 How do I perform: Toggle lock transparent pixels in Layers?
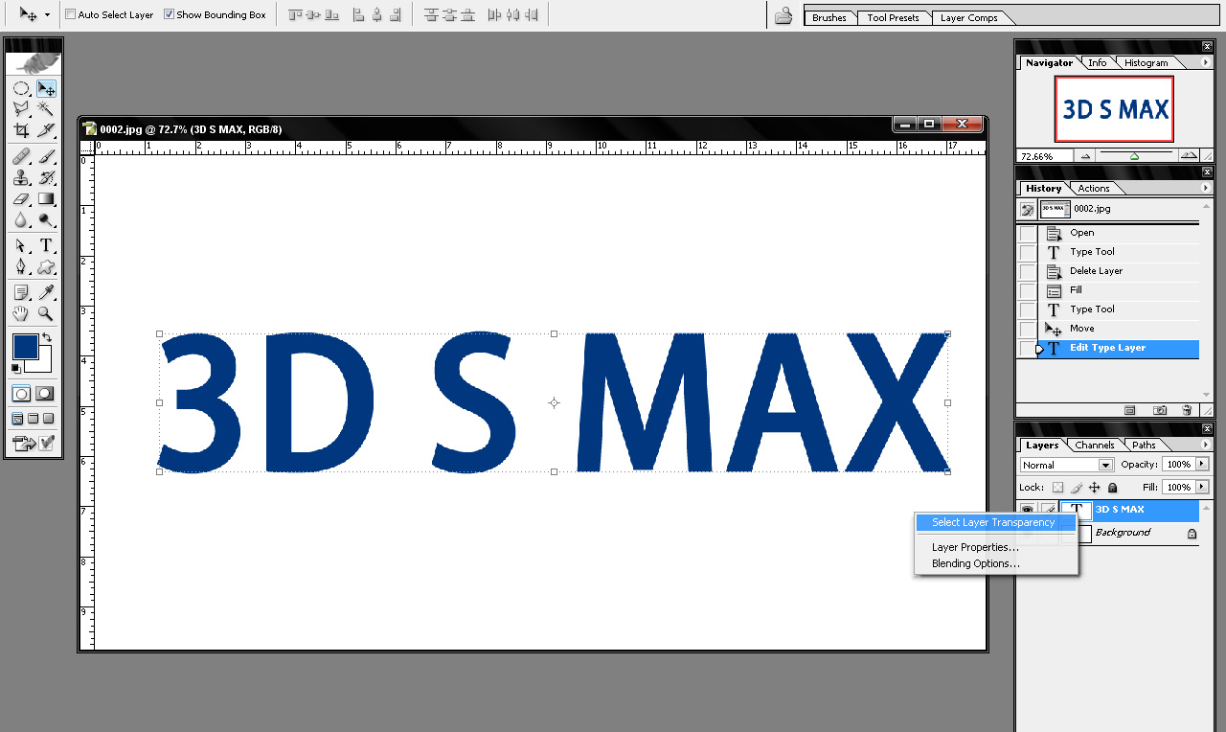[1057, 488]
